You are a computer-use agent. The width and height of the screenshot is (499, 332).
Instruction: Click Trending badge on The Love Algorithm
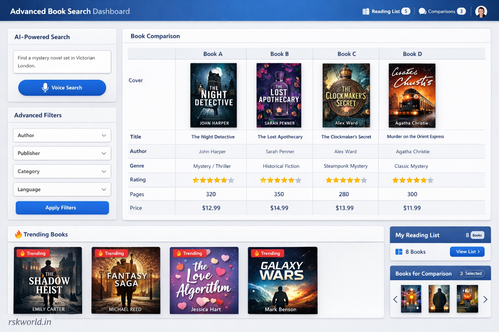[x=189, y=253]
